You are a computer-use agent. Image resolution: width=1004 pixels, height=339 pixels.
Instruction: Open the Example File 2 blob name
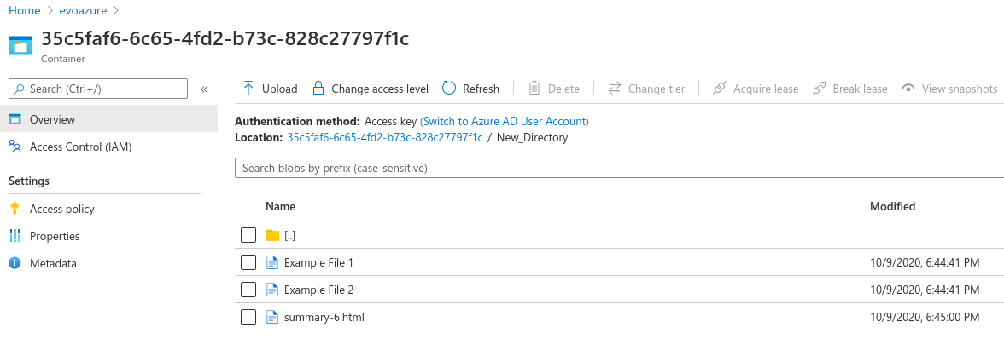coord(319,290)
